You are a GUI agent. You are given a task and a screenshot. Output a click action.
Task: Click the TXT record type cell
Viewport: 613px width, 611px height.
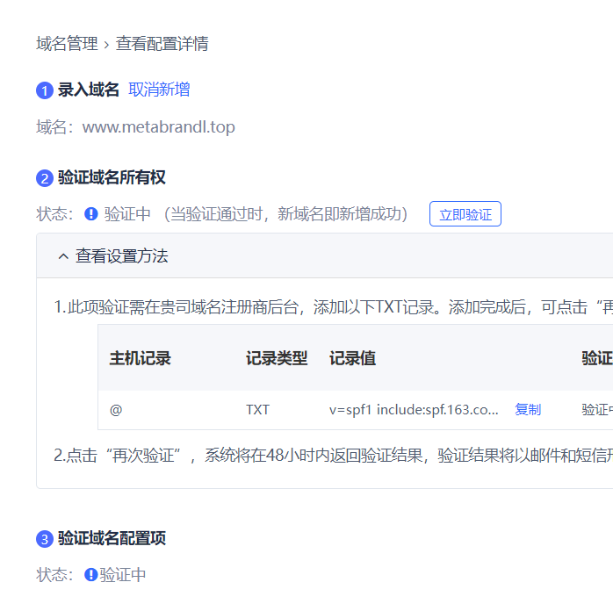(x=258, y=410)
